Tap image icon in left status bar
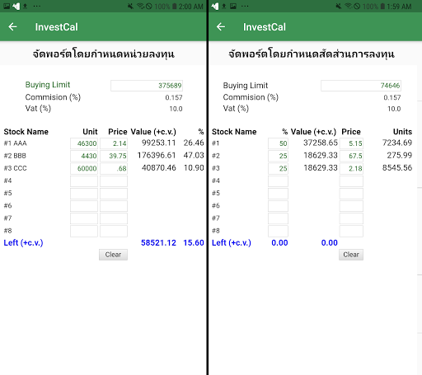Image resolution: width=422 pixels, height=375 pixels. (x=7, y=6)
